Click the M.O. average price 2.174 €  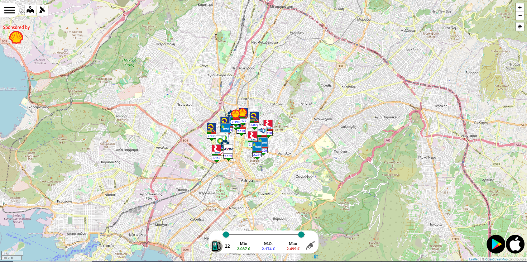coord(268,249)
